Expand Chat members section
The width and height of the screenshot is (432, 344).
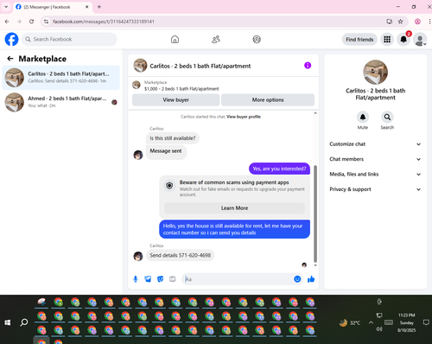pyautogui.click(x=375, y=159)
